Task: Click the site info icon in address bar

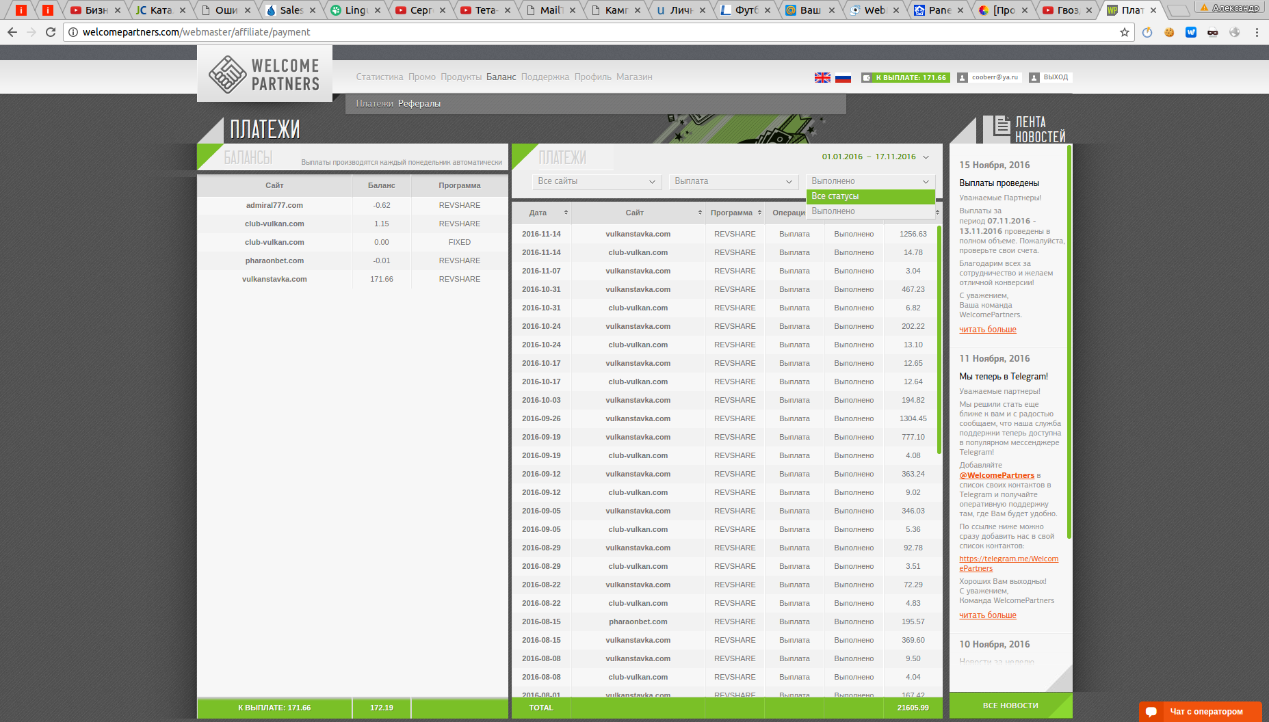Action: click(x=73, y=32)
